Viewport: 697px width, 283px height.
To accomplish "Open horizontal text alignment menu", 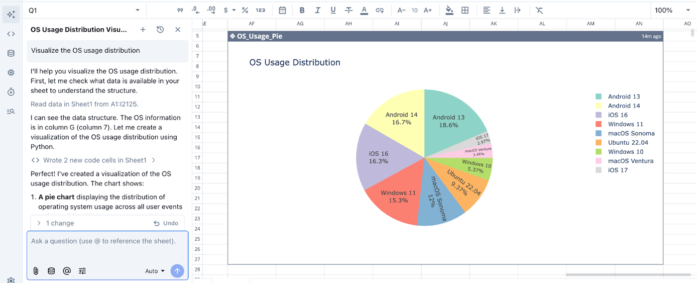I will 486,10.
